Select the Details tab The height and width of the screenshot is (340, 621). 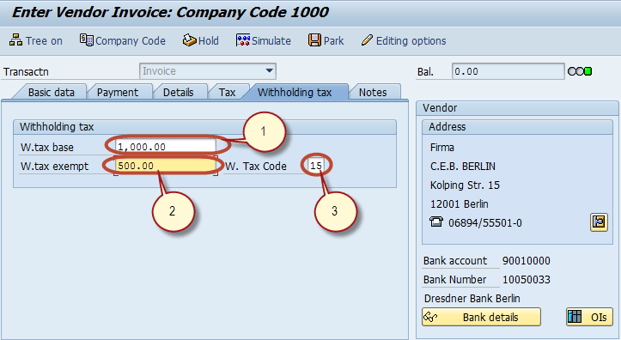pos(178,92)
